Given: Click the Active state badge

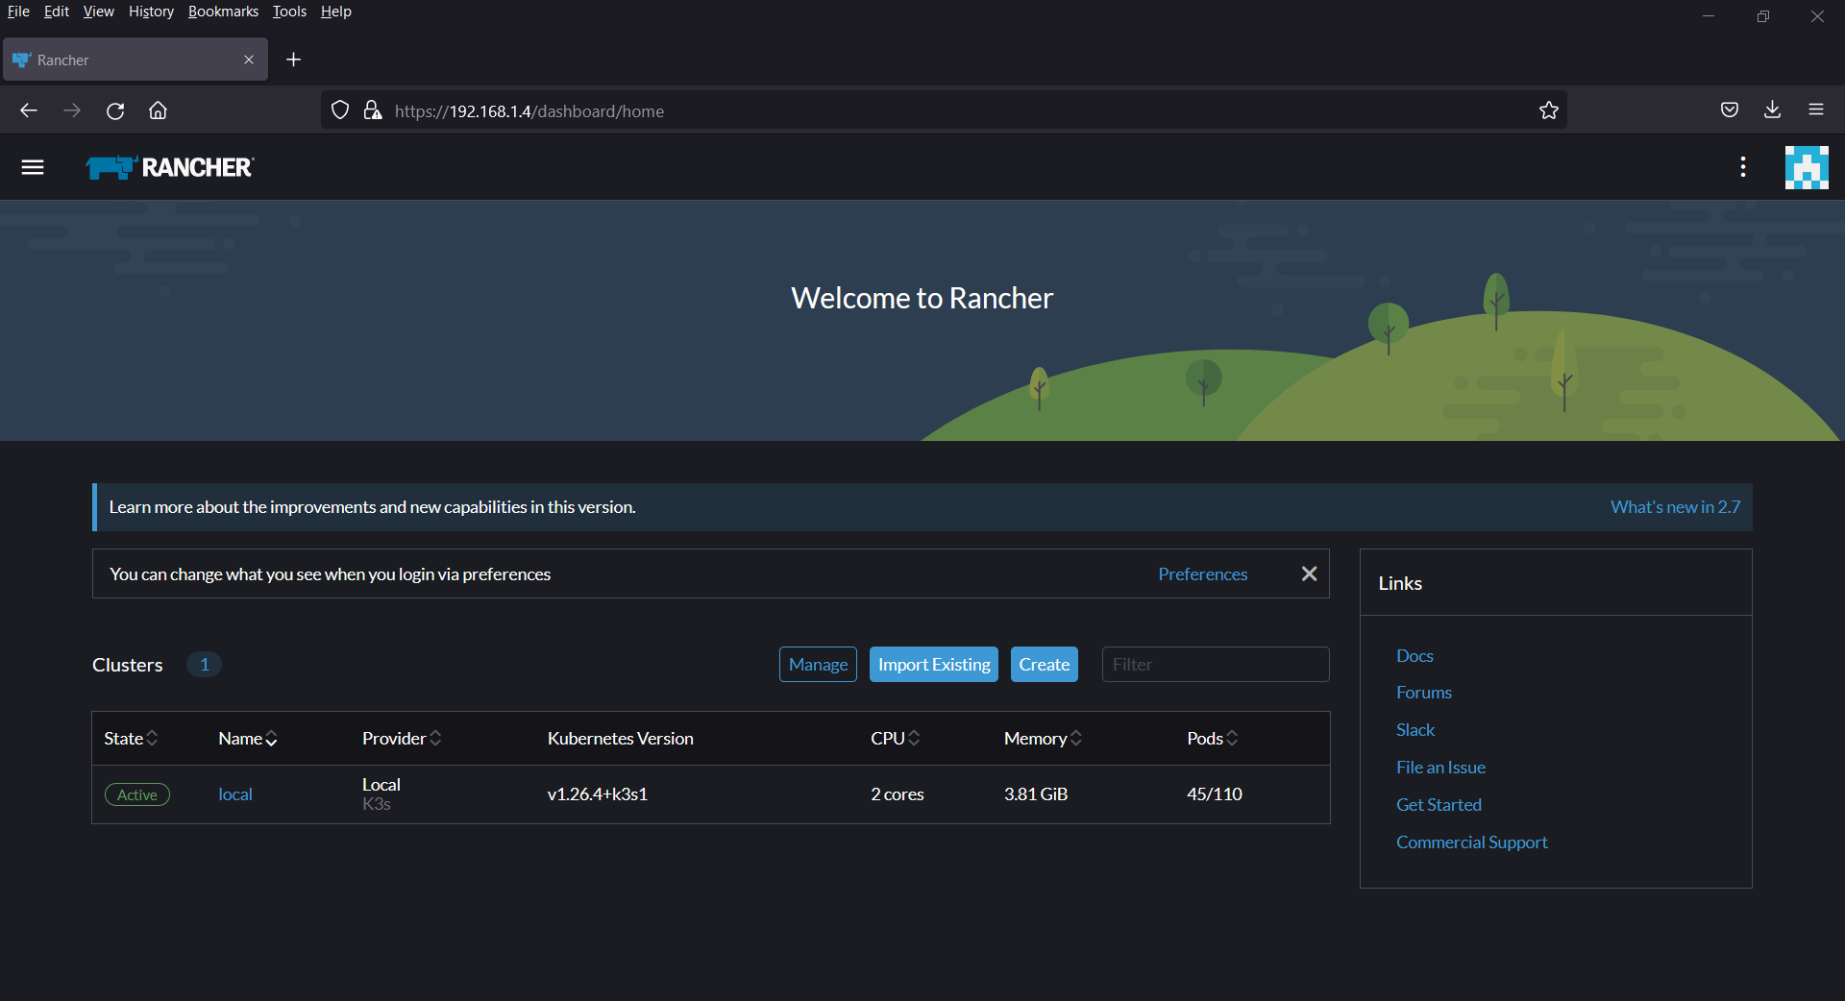Looking at the screenshot, I should pyautogui.click(x=137, y=794).
